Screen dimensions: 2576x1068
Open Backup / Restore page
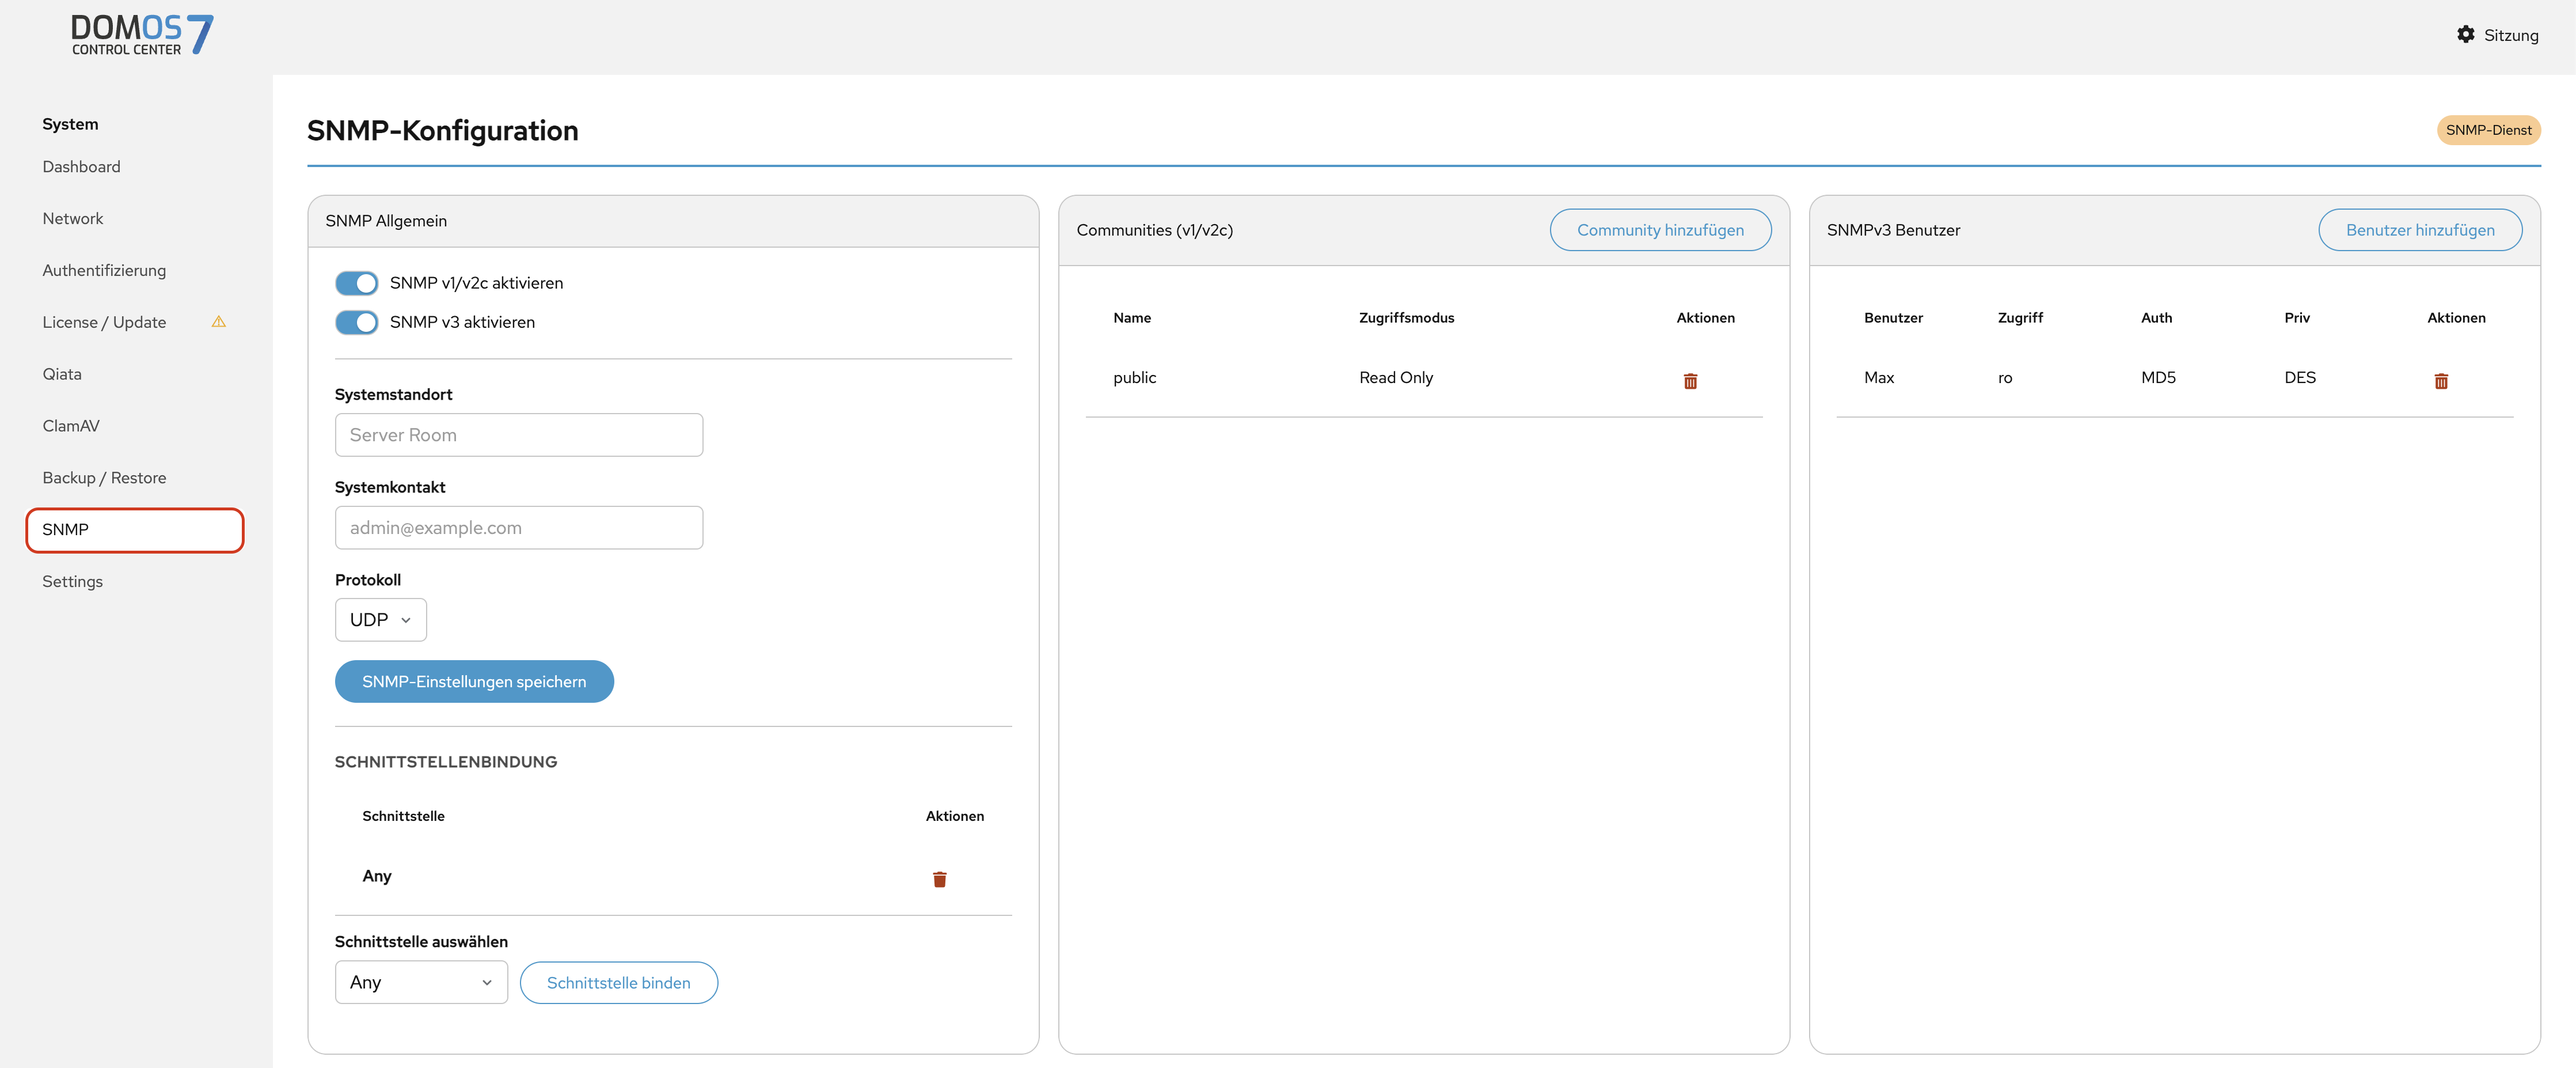pos(104,478)
